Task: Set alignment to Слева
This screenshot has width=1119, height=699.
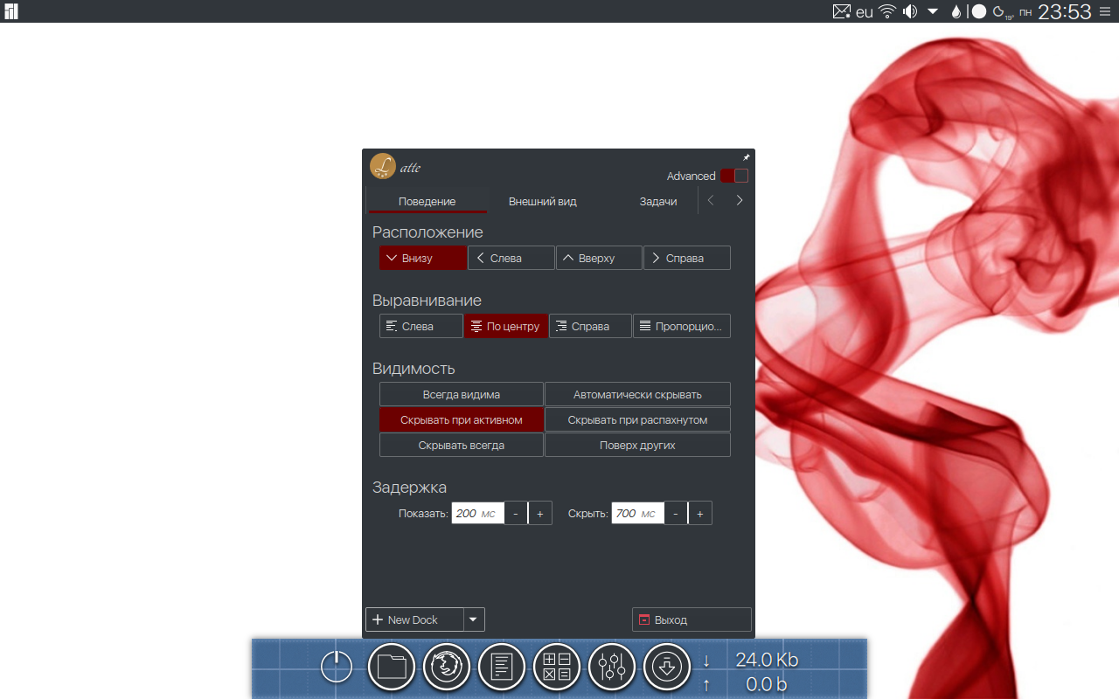Action: tap(421, 326)
